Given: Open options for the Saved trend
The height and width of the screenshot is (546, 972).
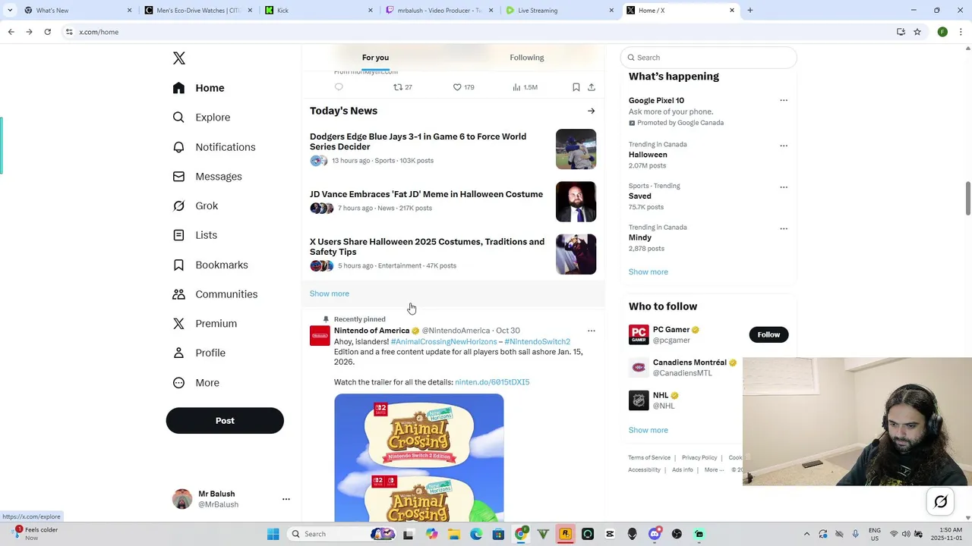Looking at the screenshot, I should coord(784,187).
